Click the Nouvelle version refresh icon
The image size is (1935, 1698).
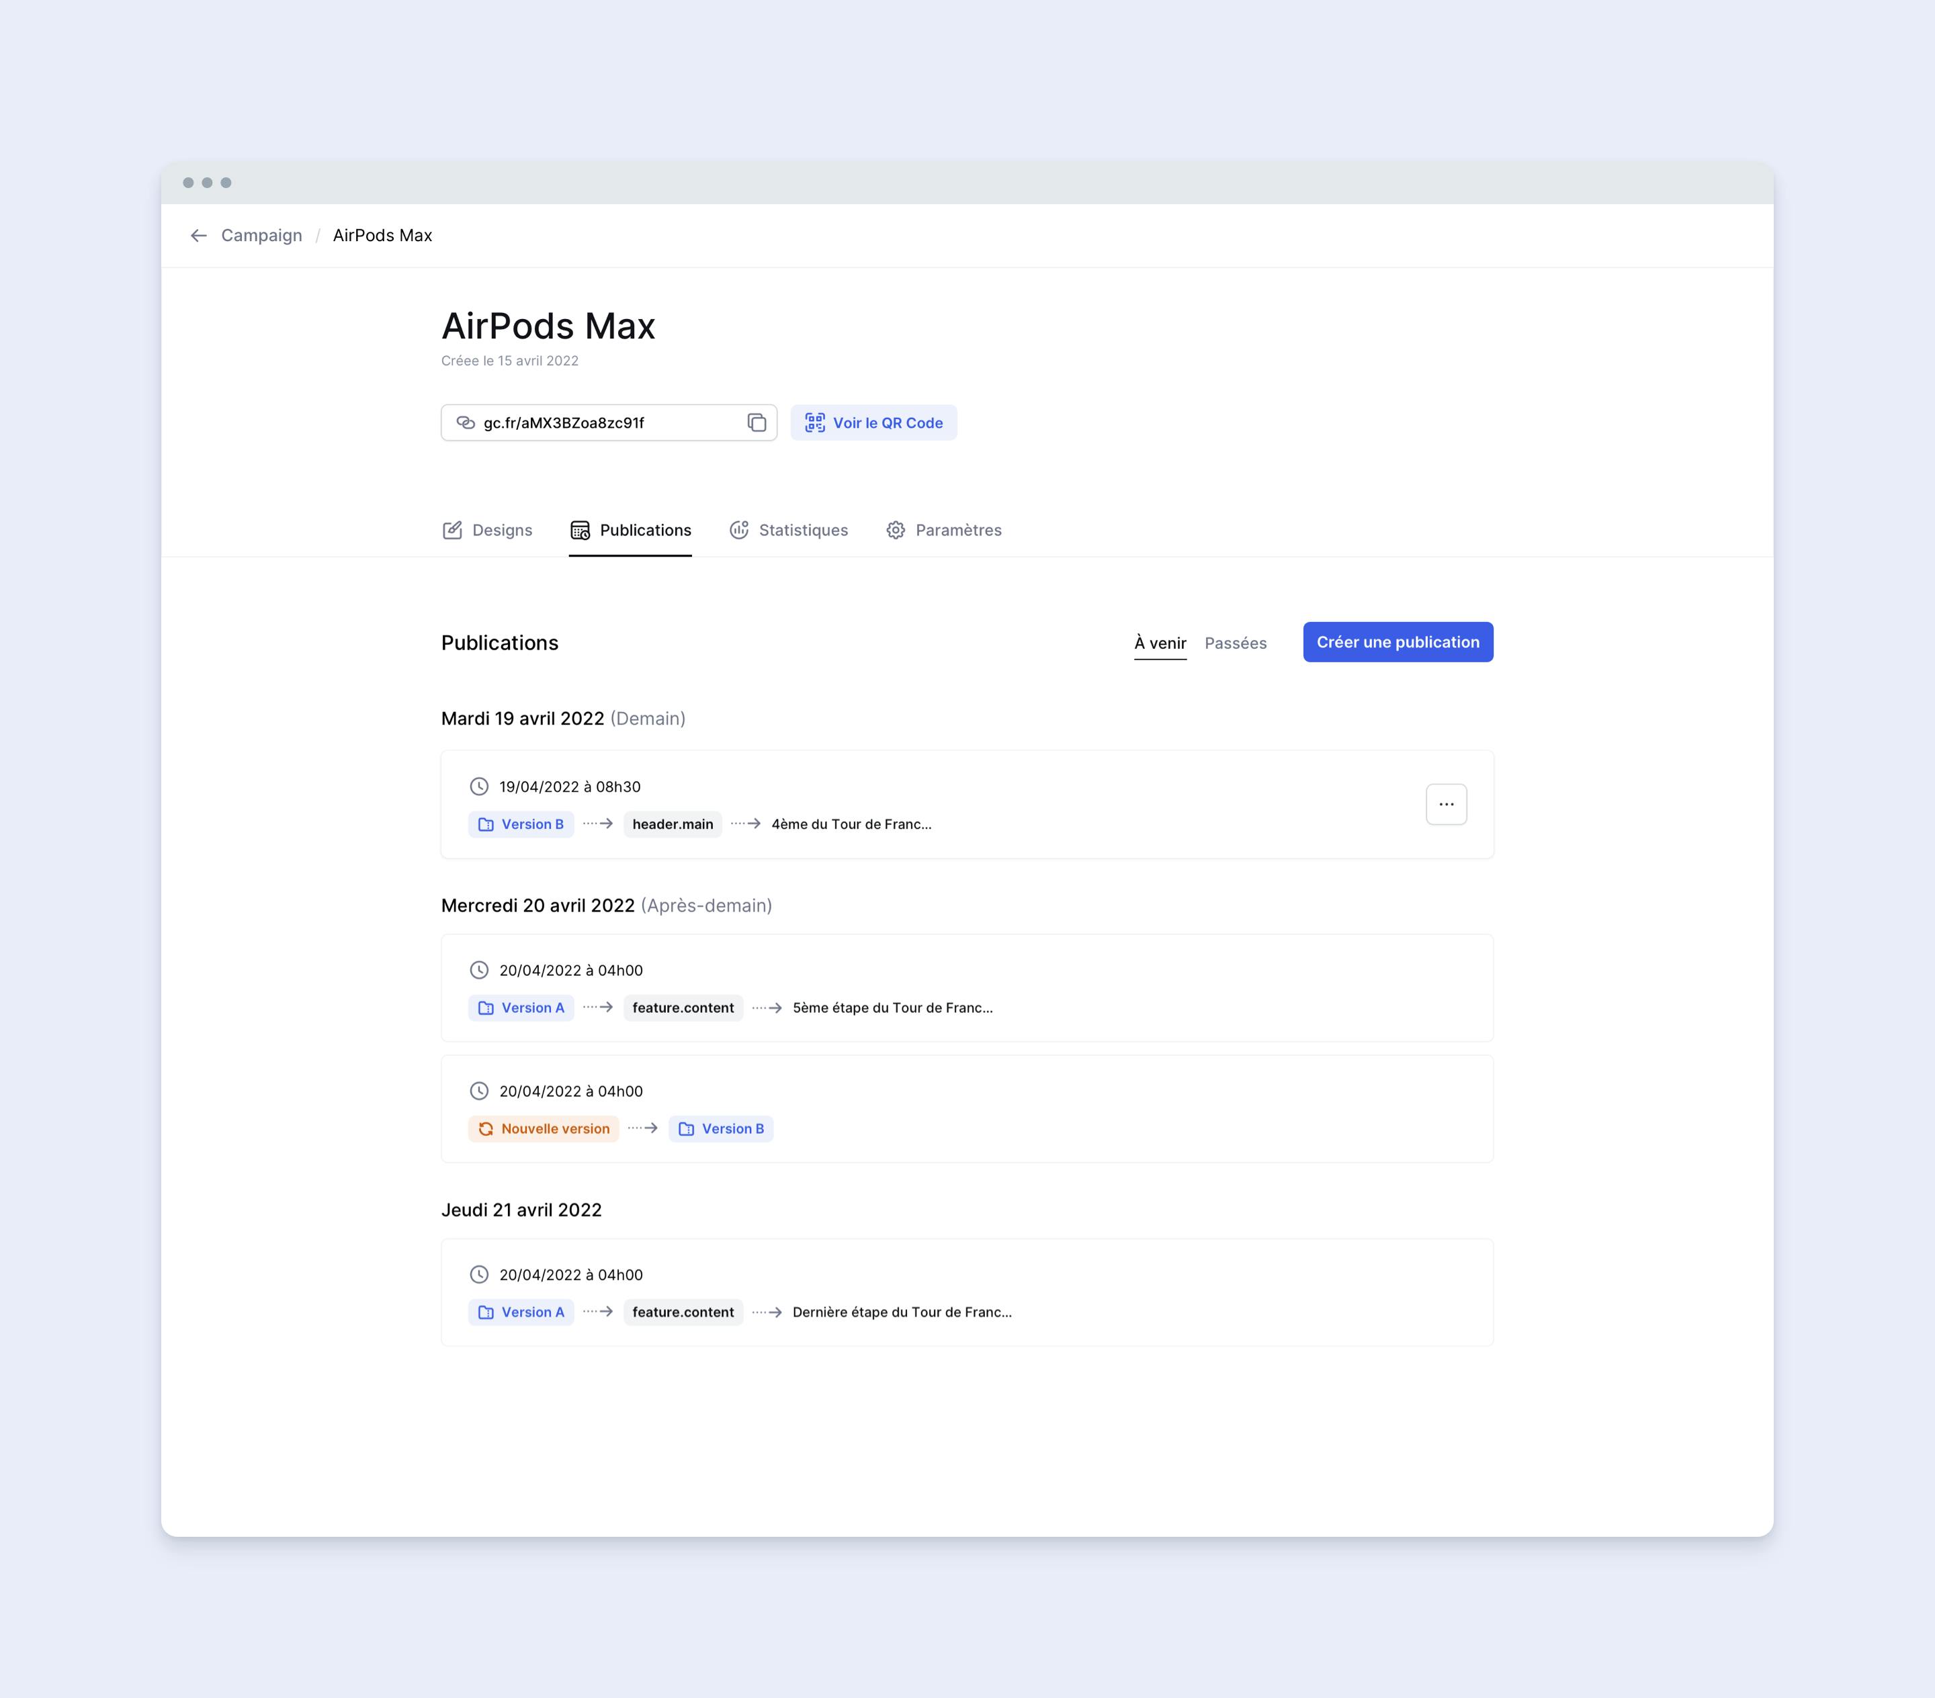click(486, 1129)
